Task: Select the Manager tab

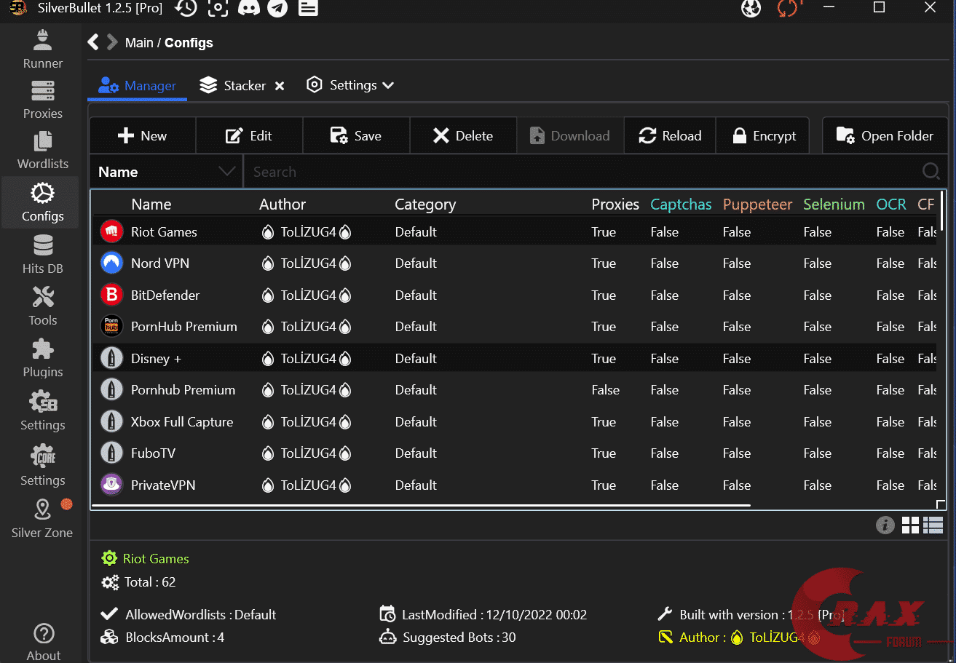Action: click(x=138, y=86)
